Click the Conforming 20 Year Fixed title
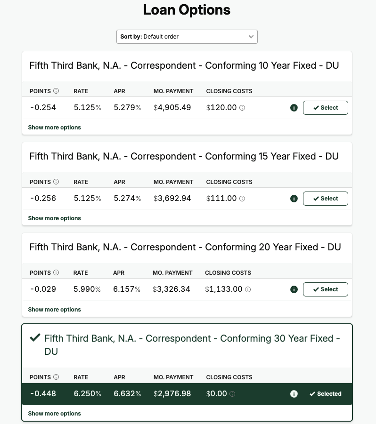376x424 pixels. point(185,247)
